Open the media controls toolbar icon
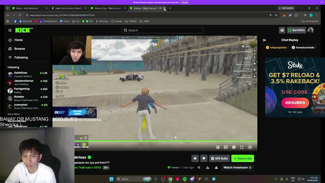325x183 pixels. click(x=305, y=15)
